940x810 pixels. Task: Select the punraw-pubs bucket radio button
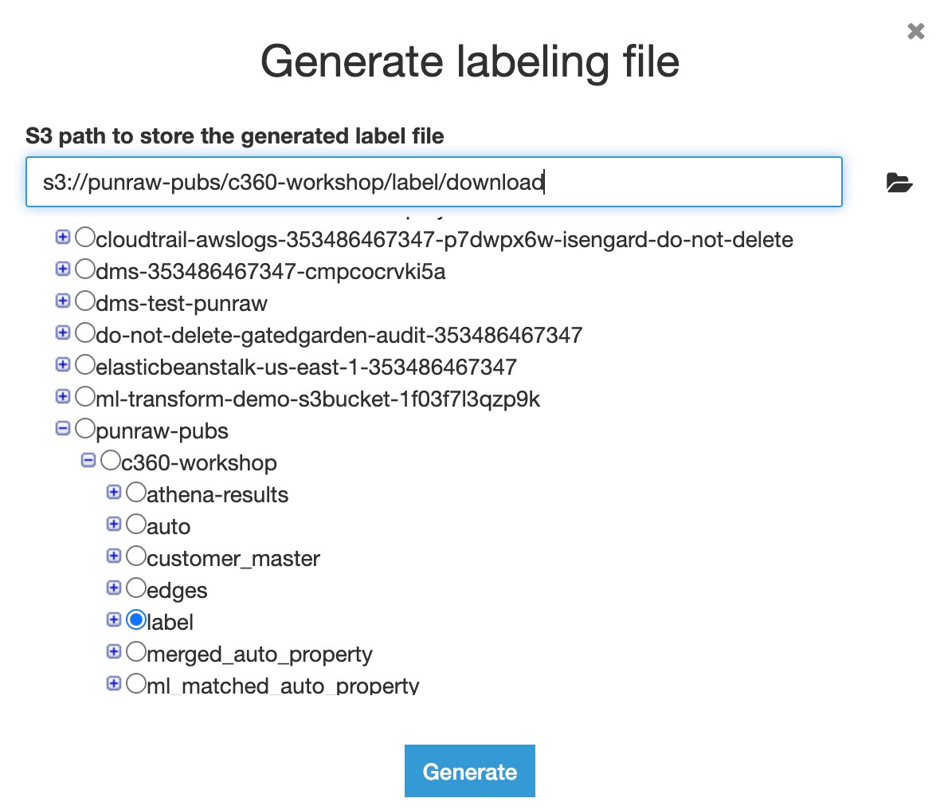85,428
